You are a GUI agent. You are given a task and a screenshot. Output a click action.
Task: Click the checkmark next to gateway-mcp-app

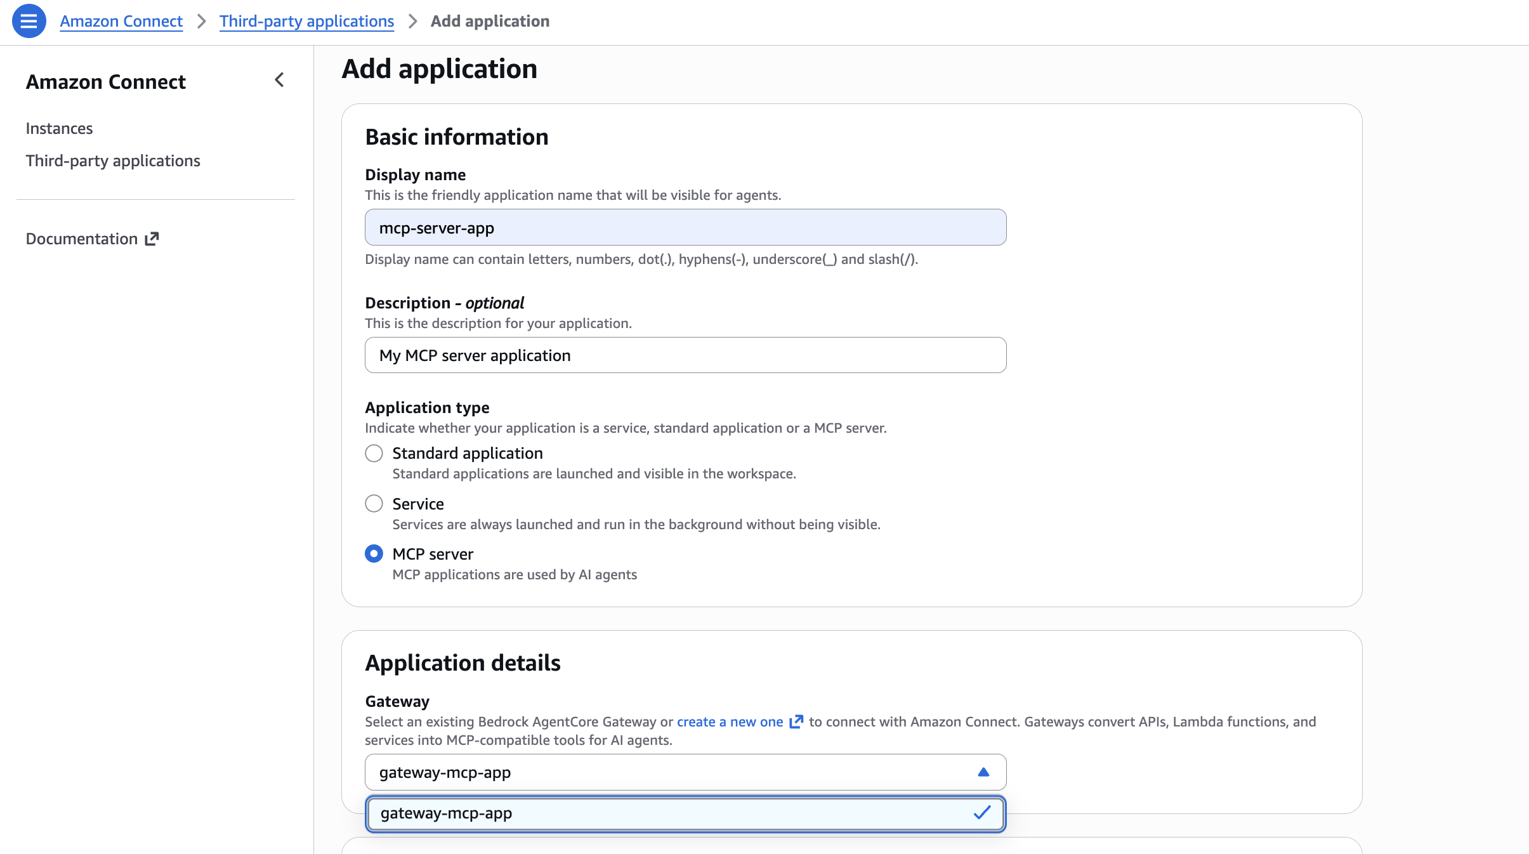[983, 813]
